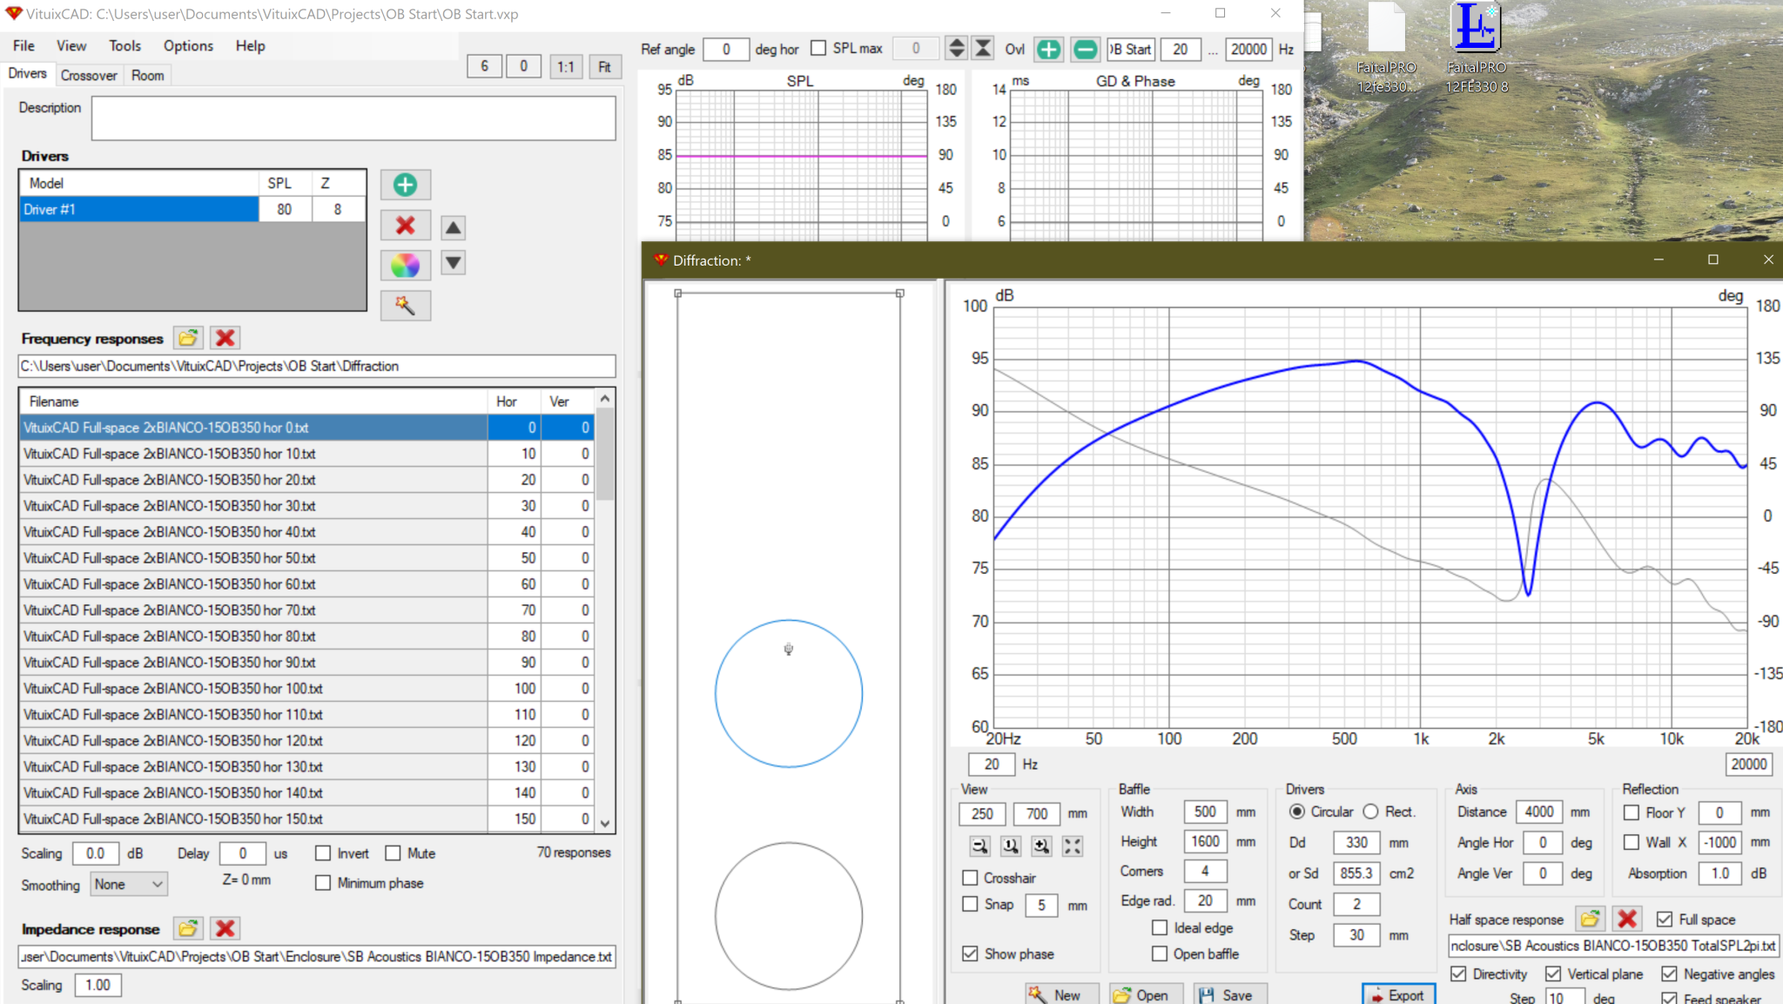Viewport: 1783px width, 1004px height.
Task: Click Axis Distance field 4000
Action: [1538, 812]
